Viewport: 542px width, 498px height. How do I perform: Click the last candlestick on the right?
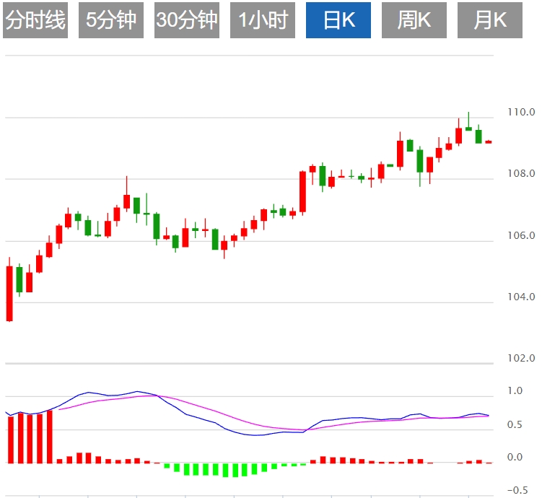[x=489, y=142]
